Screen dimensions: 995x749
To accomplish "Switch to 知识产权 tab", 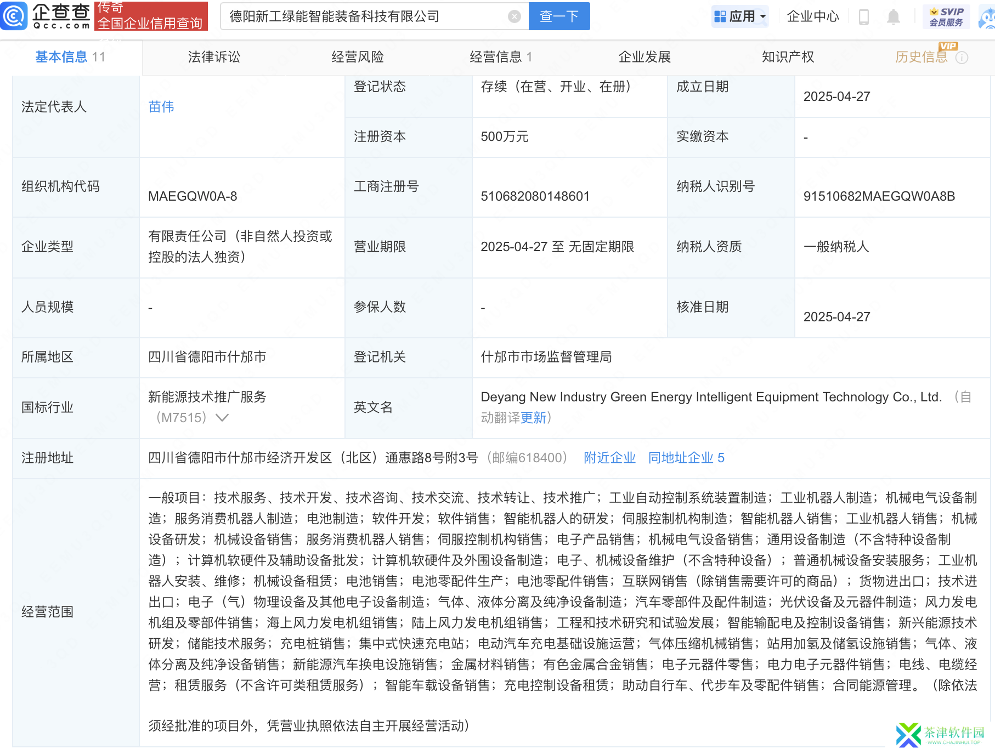I will (788, 57).
